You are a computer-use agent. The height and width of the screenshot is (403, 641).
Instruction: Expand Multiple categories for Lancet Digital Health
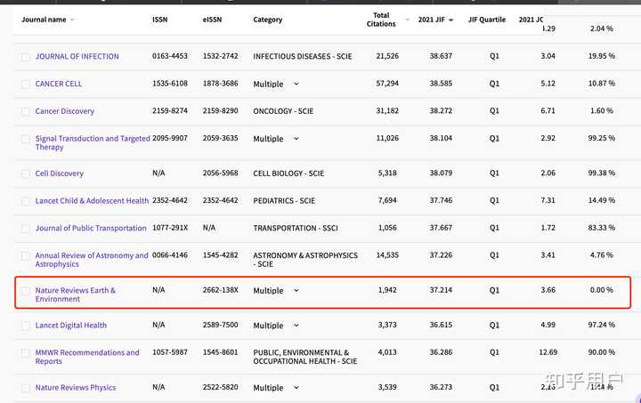tap(296, 326)
